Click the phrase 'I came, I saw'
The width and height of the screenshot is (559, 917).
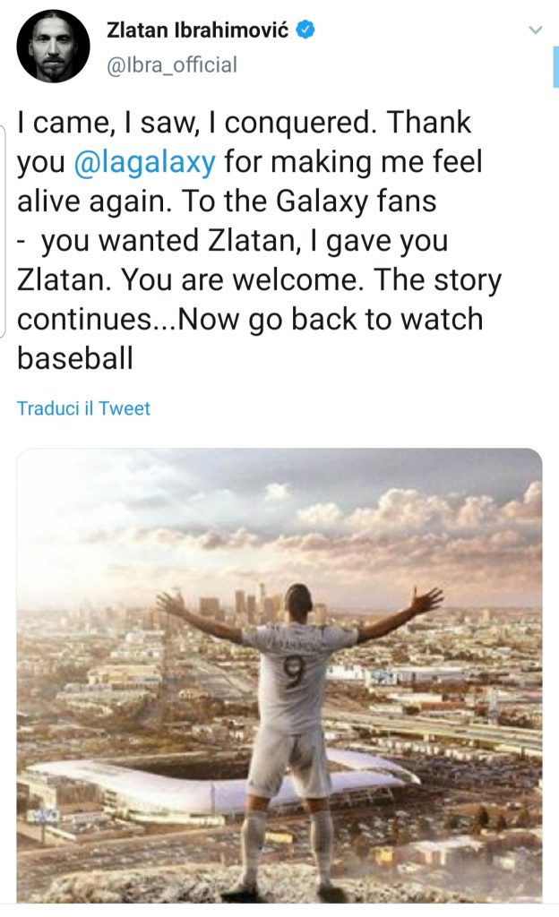(107, 122)
